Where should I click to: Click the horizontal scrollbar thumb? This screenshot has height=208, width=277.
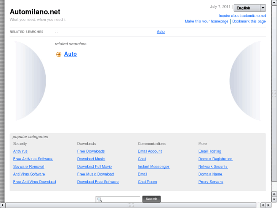(131, 205)
